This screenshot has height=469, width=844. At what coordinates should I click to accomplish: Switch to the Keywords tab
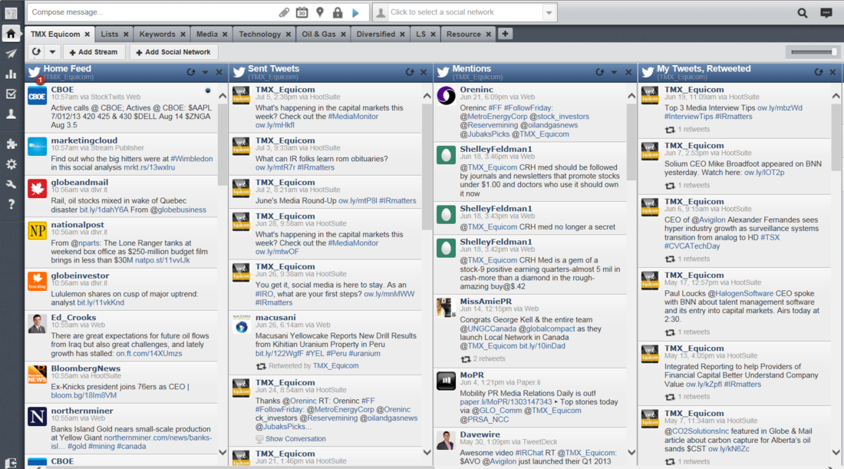(157, 34)
